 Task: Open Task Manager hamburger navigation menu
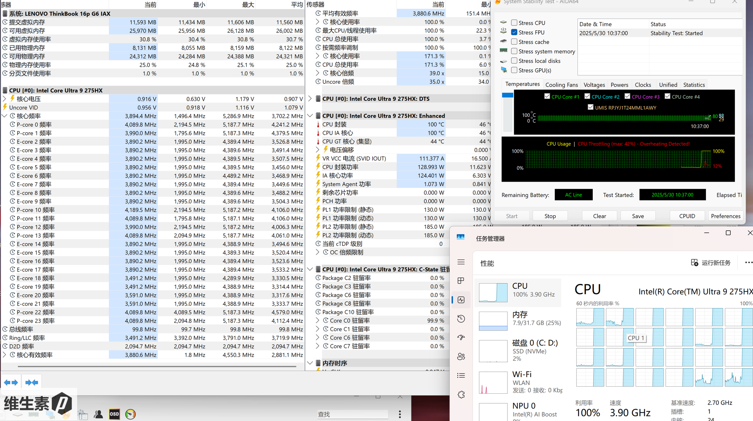click(461, 262)
